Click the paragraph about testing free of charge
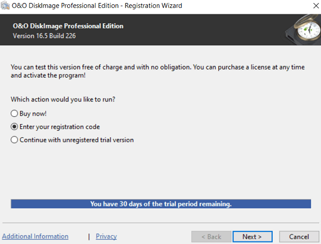321x244 pixels. (x=158, y=71)
